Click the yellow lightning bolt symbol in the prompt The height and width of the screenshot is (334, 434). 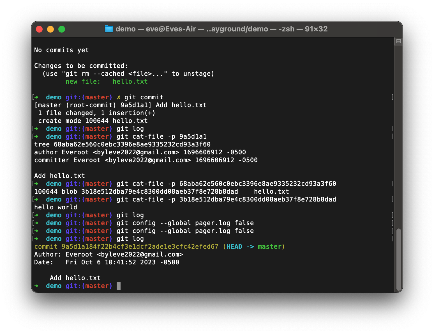point(119,97)
